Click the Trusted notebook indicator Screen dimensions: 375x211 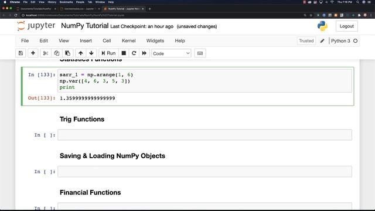(306, 40)
